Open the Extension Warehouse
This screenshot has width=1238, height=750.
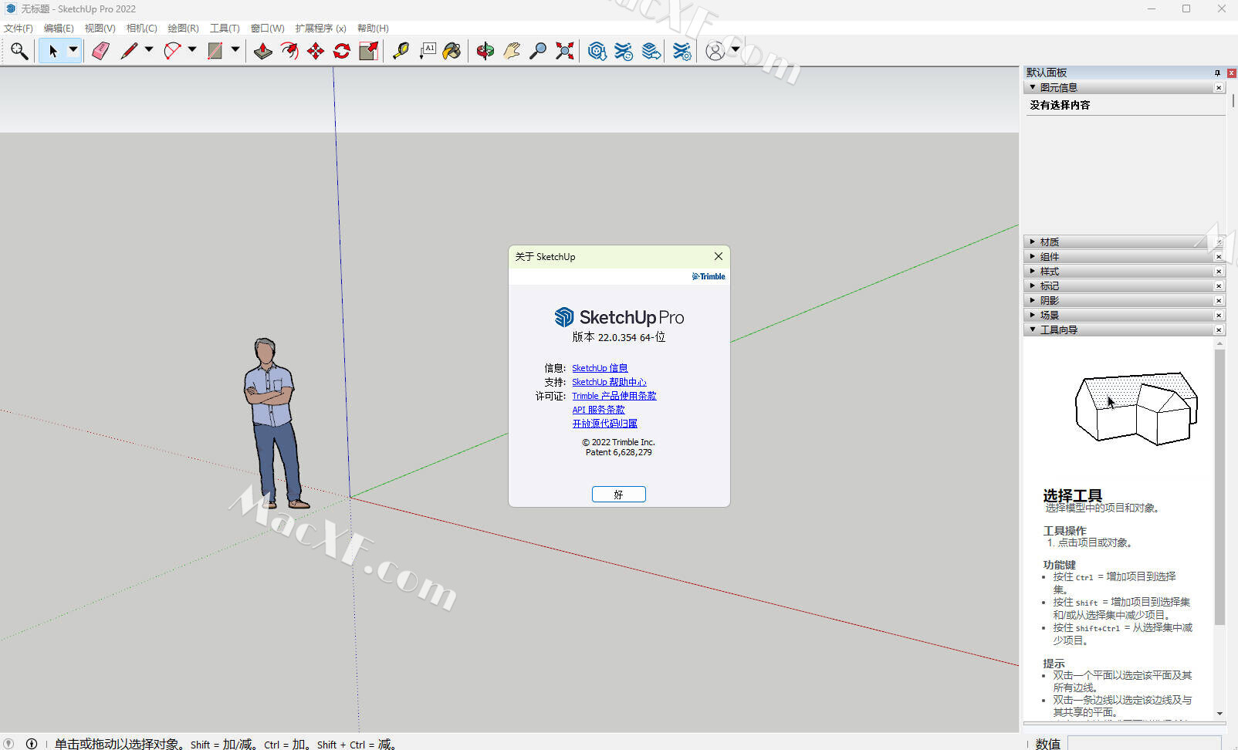pos(624,51)
